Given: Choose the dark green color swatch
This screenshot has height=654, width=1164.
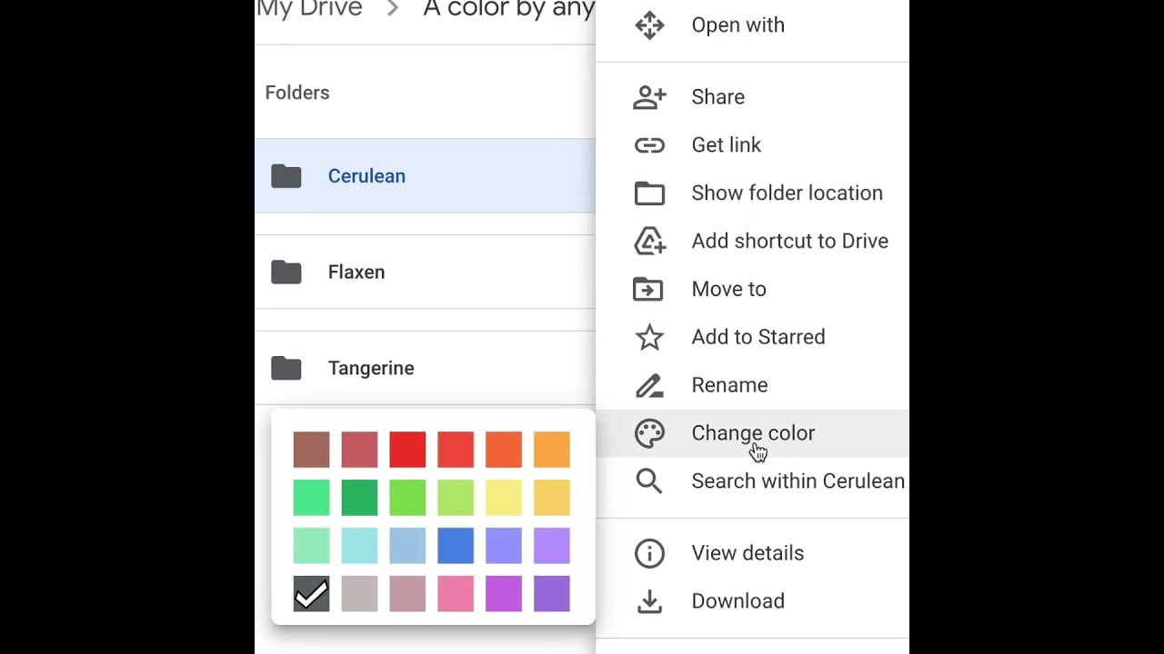Looking at the screenshot, I should pos(359,498).
